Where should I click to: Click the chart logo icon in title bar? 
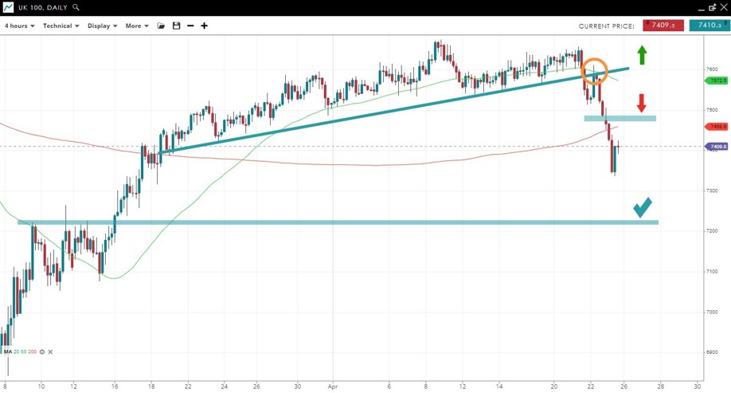click(8, 7)
